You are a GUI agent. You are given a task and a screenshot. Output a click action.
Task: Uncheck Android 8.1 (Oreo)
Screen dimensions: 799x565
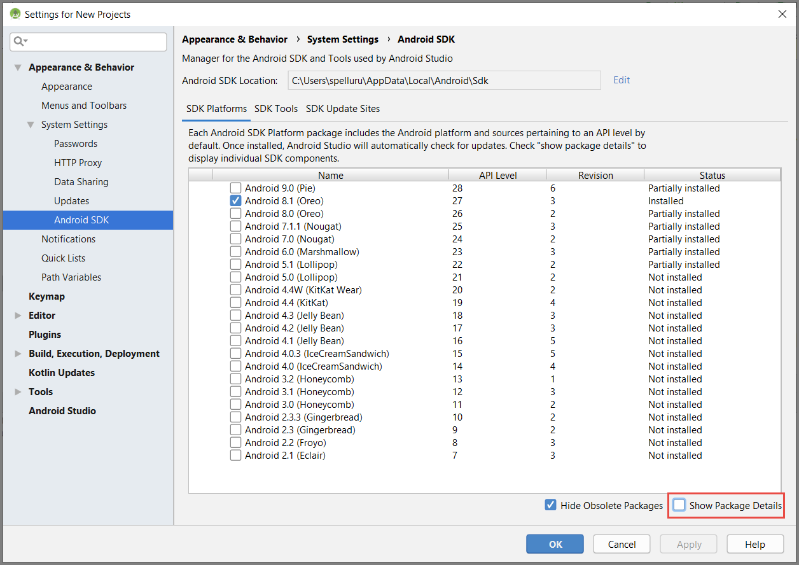[x=235, y=200]
